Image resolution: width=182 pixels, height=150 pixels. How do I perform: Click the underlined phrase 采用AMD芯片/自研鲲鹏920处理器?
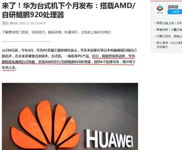pos(65,62)
